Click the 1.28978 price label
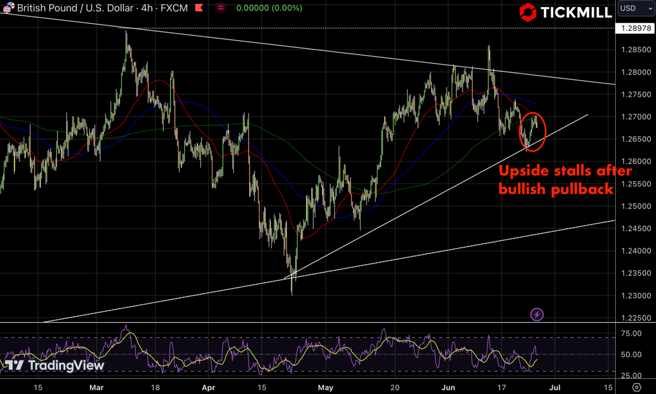Screen dimensions: 656x394 [636, 28]
